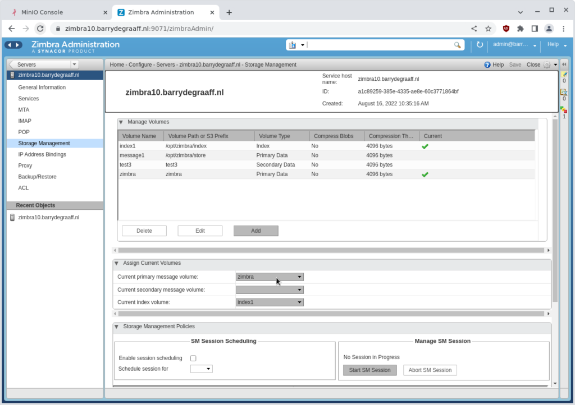Select the message1 volume row
Image resolution: width=575 pixels, height=405 pixels.
pyautogui.click(x=326, y=155)
